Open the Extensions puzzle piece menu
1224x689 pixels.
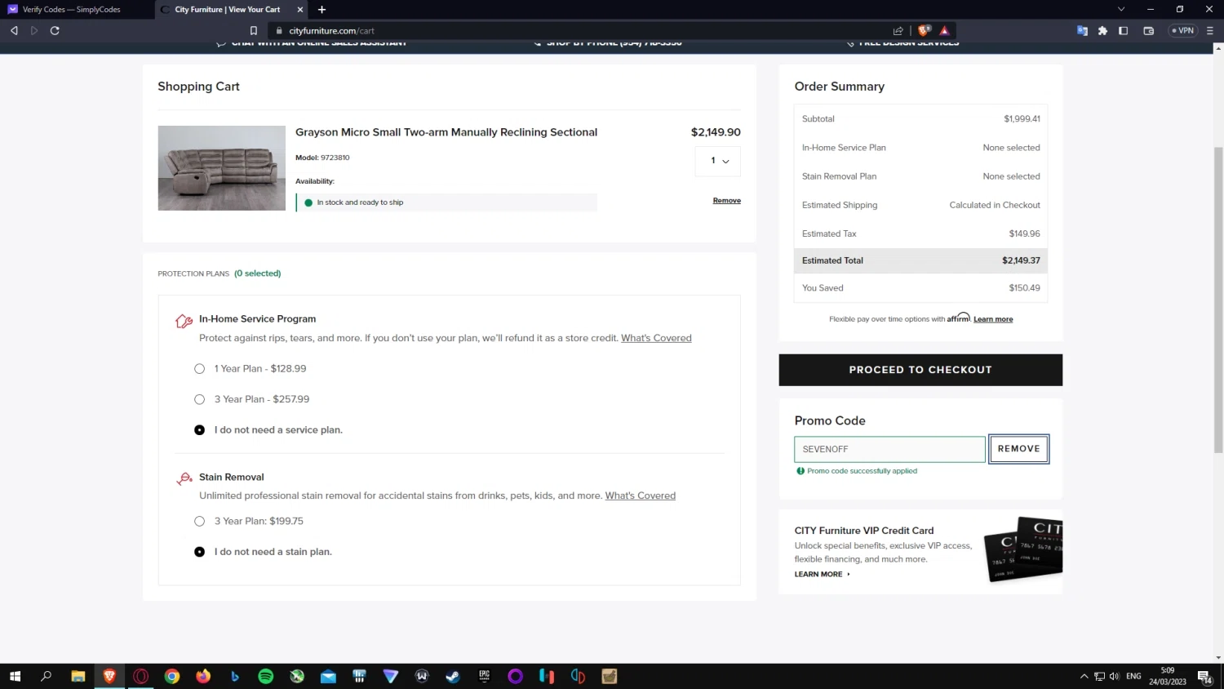(1102, 31)
